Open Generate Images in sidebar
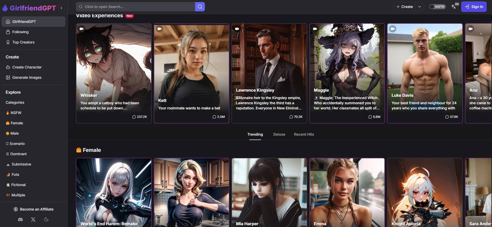This screenshot has width=492, height=227. click(x=33, y=77)
